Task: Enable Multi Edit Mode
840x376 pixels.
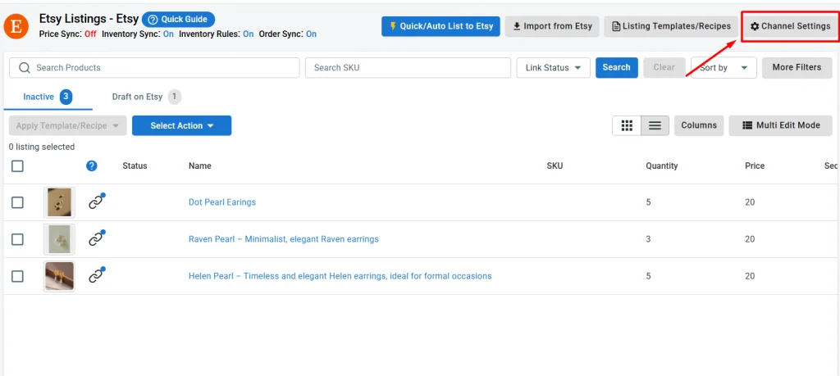Action: pos(781,125)
